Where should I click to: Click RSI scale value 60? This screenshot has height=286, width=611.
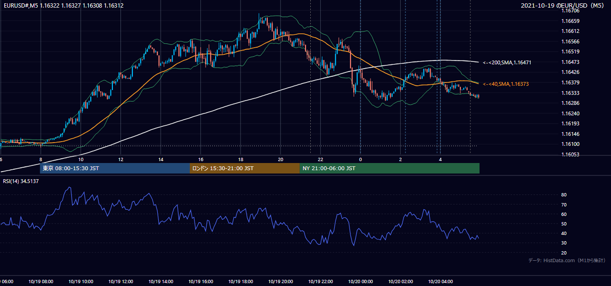(564, 214)
